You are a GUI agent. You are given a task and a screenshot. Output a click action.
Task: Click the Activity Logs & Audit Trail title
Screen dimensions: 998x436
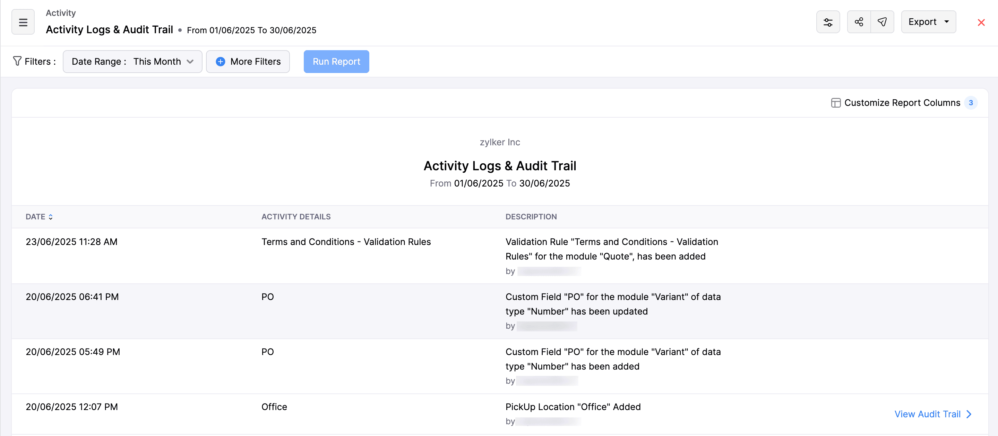[x=109, y=29]
